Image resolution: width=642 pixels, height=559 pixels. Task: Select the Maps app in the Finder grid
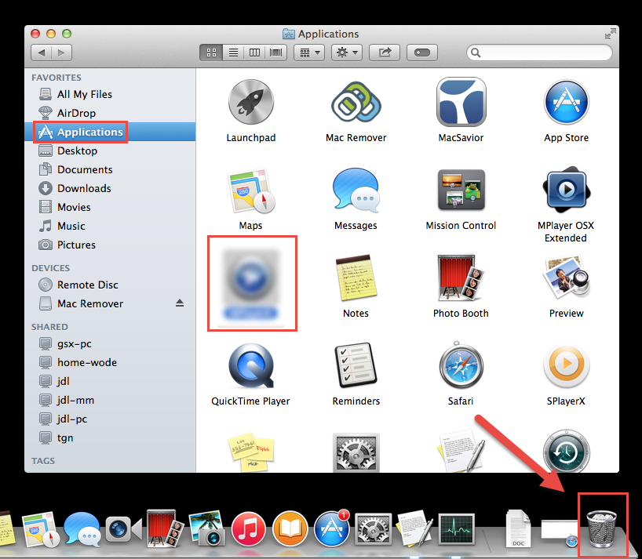pos(250,191)
